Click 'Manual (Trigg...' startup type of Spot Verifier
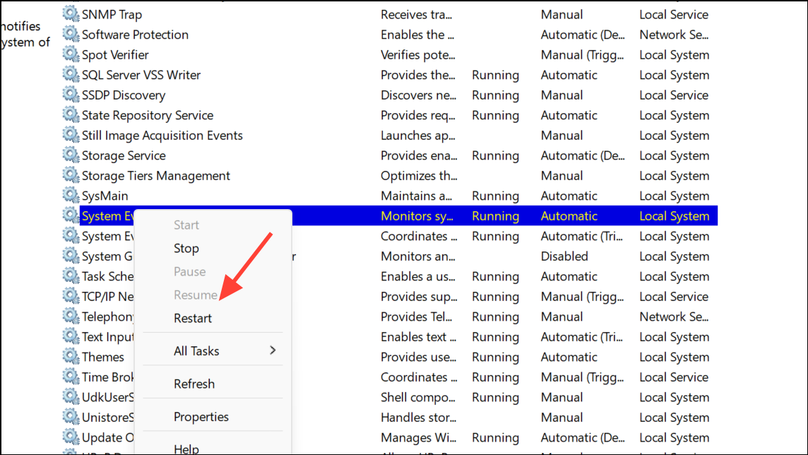 582,55
